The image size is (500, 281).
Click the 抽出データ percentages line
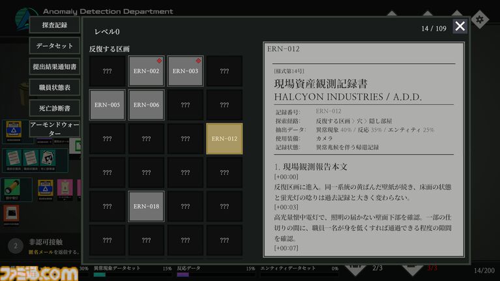355,130
